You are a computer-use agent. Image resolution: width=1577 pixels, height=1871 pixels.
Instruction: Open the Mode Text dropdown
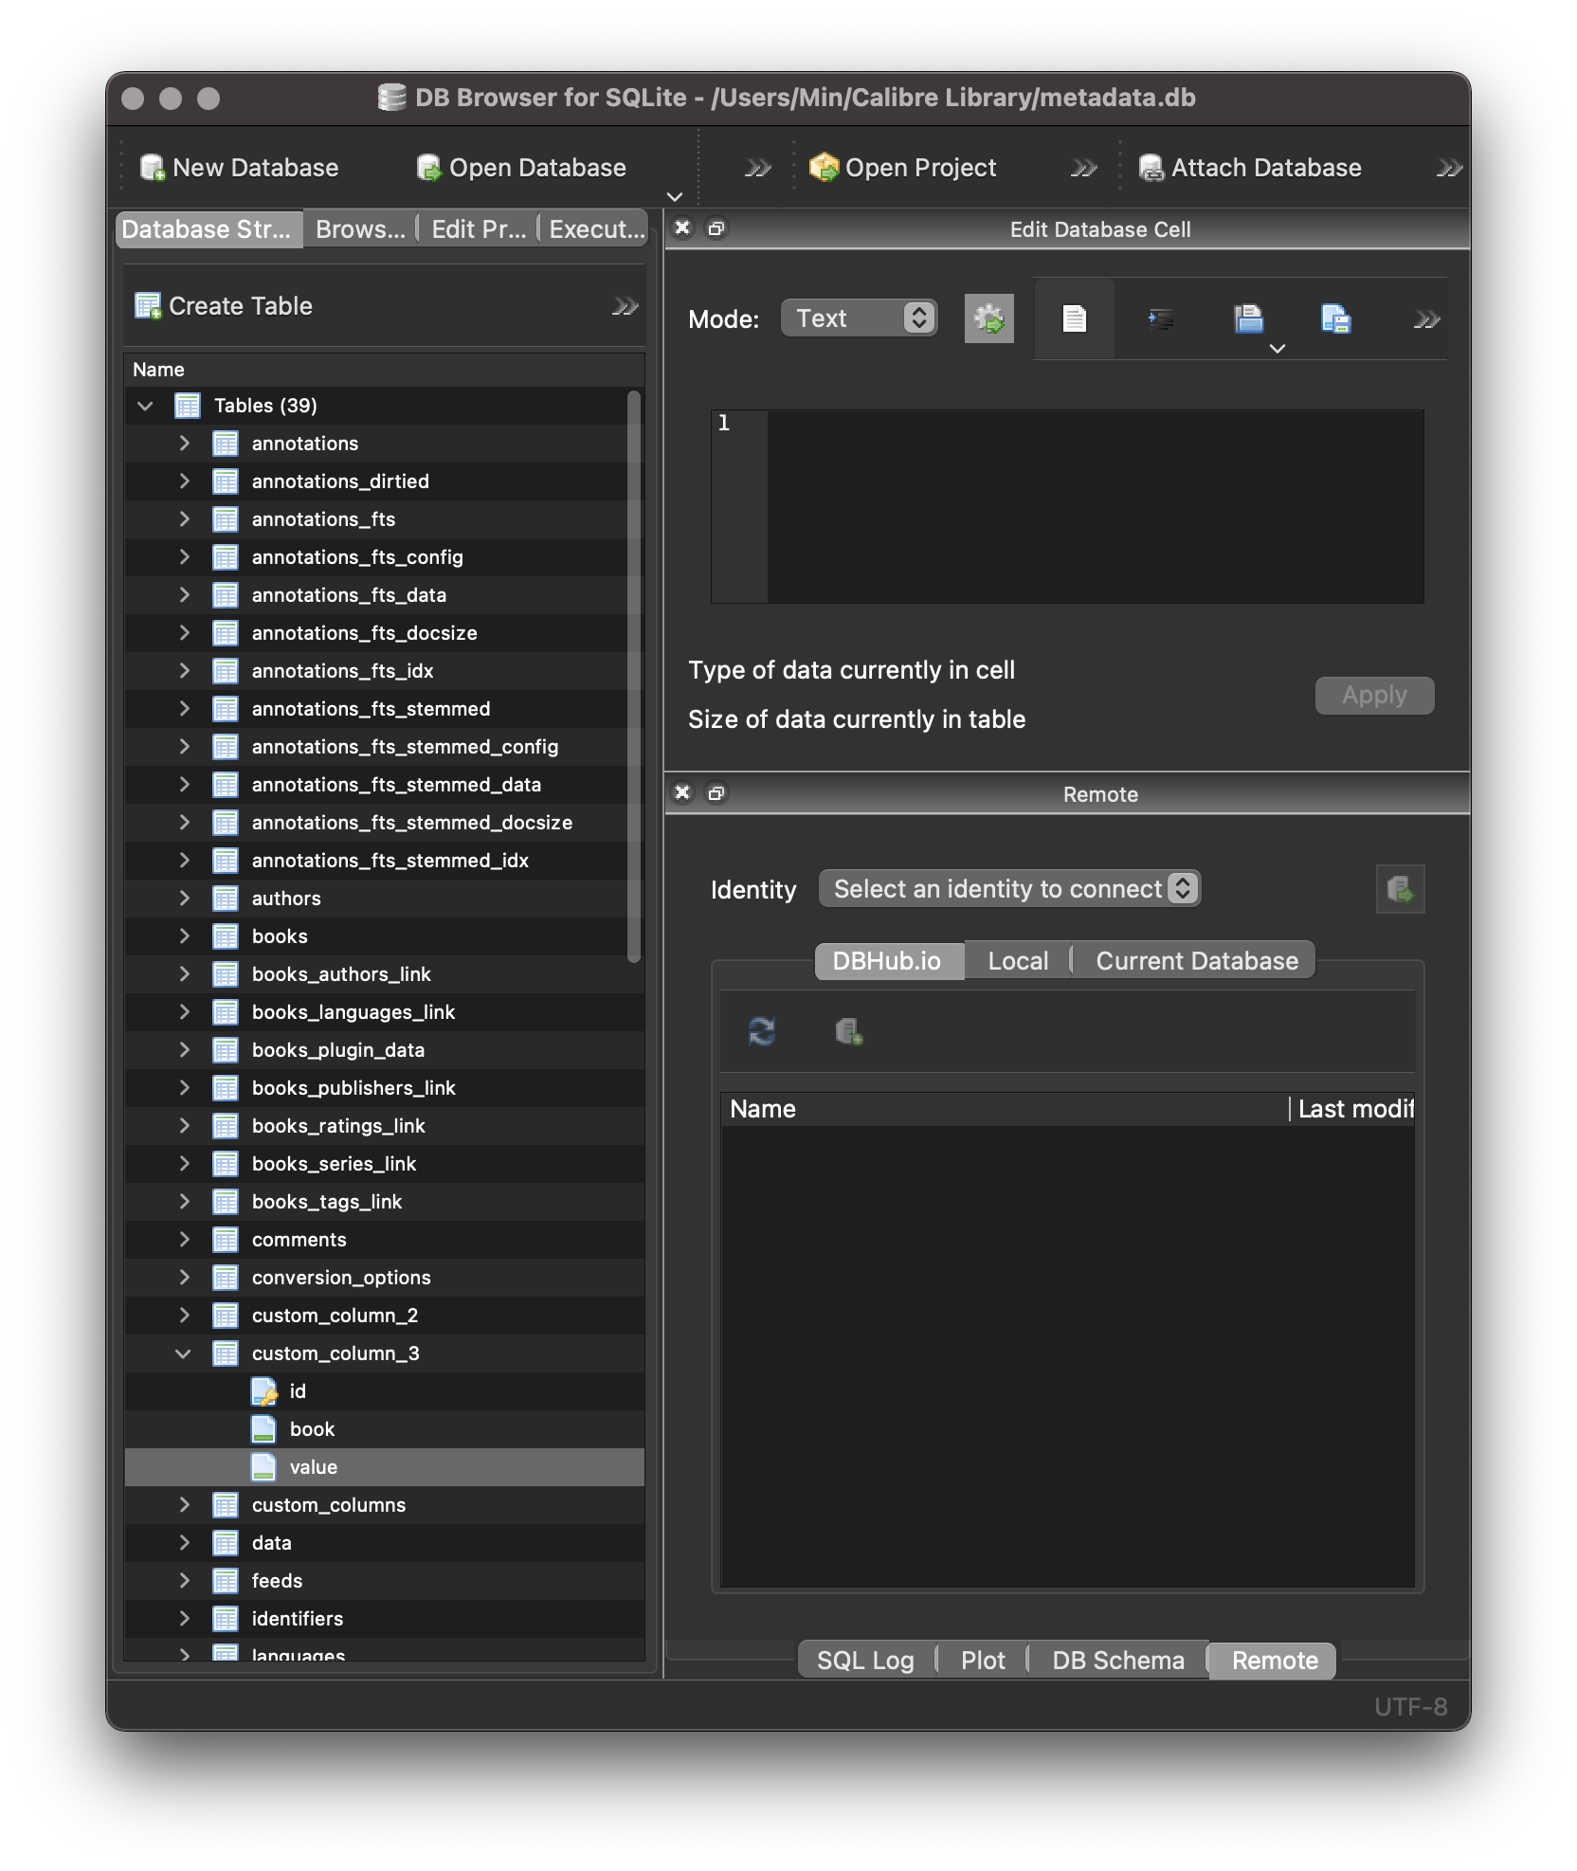coord(859,318)
